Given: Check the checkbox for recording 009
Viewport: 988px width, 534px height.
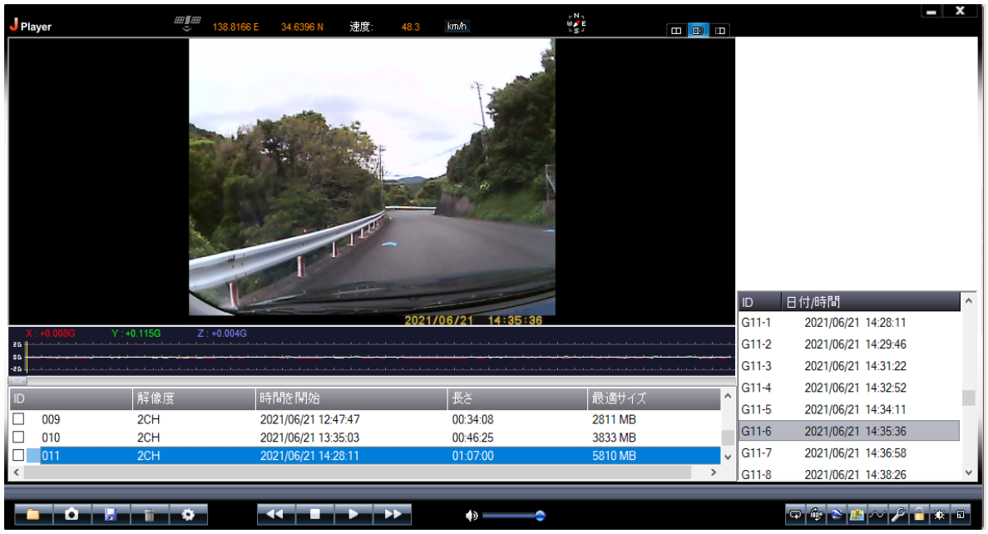Looking at the screenshot, I should [x=18, y=419].
